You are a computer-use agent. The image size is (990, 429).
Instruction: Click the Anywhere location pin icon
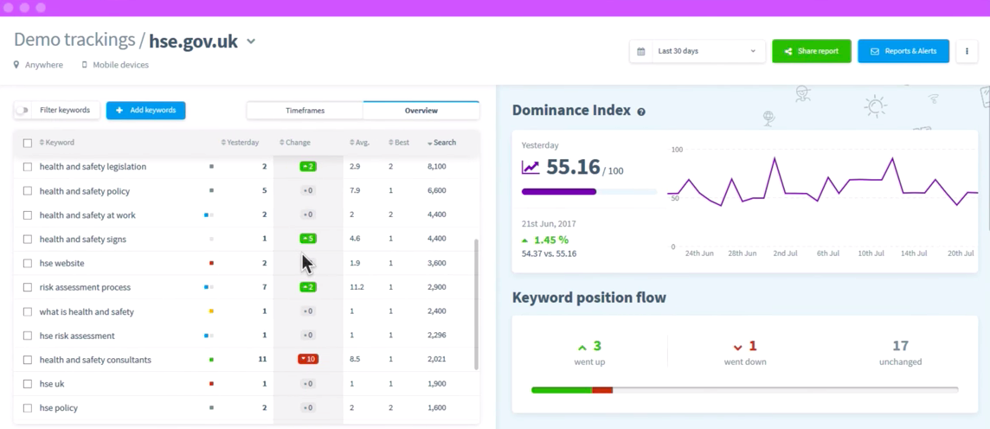16,64
